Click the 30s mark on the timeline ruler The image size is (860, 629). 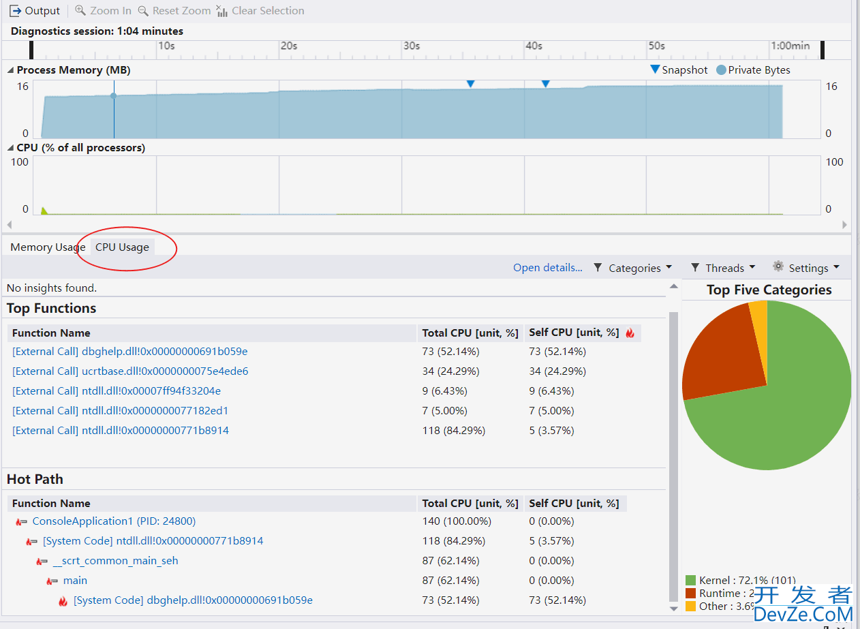tap(411, 46)
